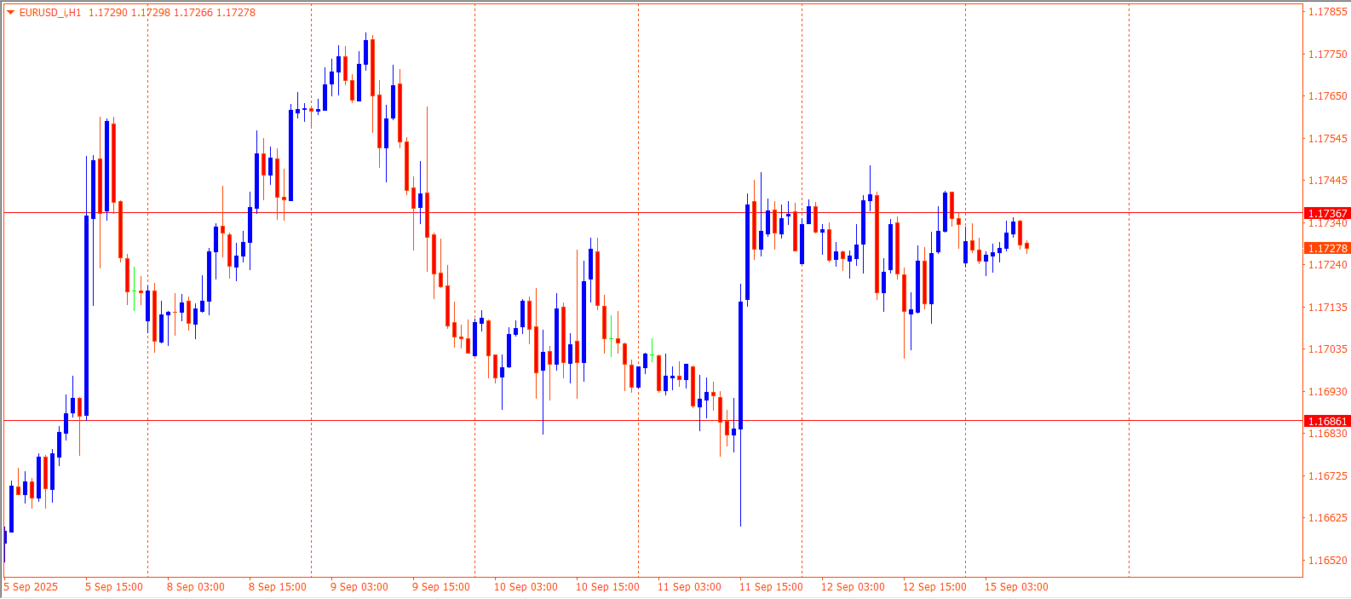Select the red 1.17367 price level tag
The height and width of the screenshot is (599, 1351).
point(1327,213)
